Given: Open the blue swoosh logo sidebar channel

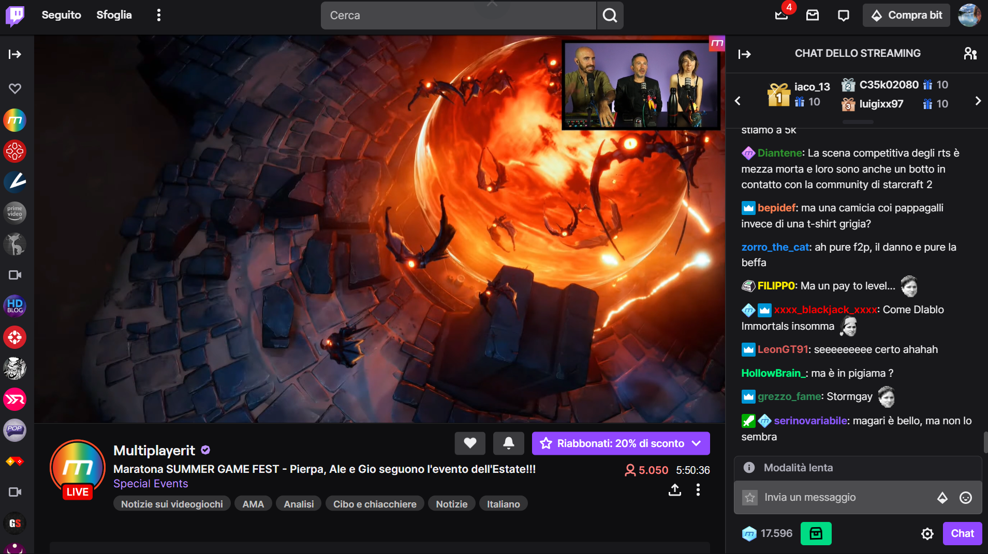Looking at the screenshot, I should click(15, 182).
